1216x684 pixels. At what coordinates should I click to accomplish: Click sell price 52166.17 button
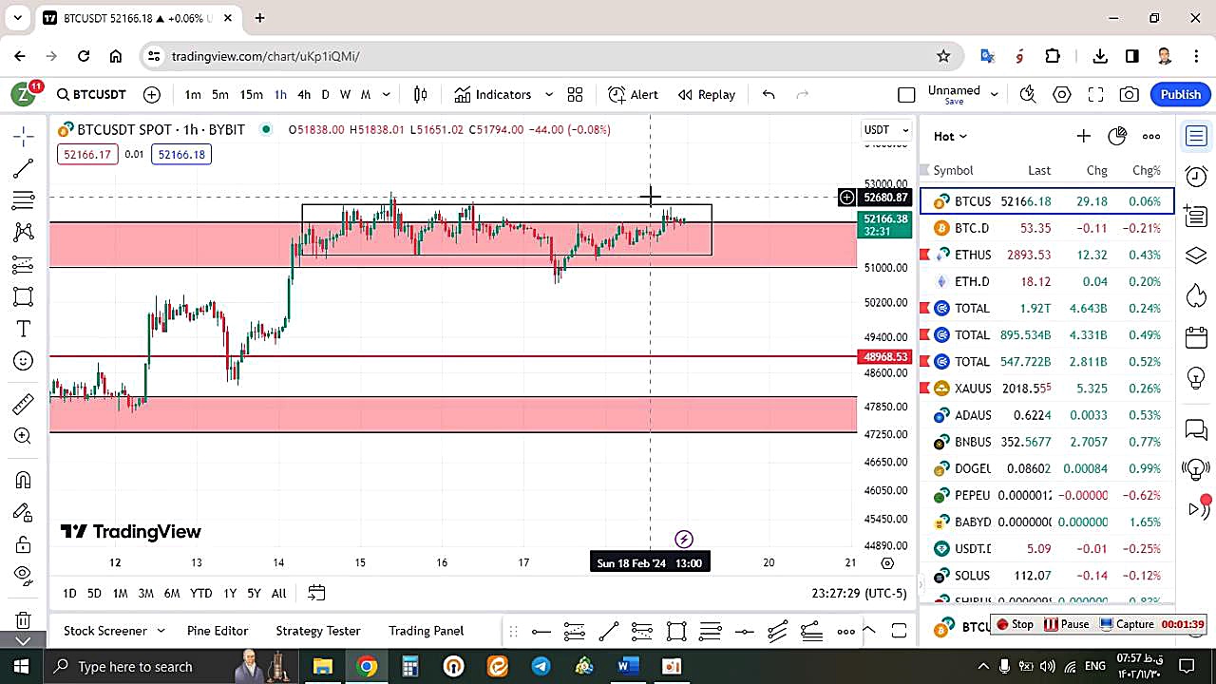coord(87,154)
